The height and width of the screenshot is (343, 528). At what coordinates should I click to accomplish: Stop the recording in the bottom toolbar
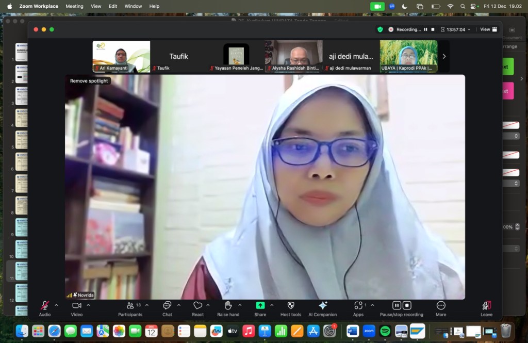coord(407,305)
